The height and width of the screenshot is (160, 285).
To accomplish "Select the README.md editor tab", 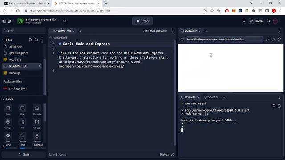I will 62,31.
